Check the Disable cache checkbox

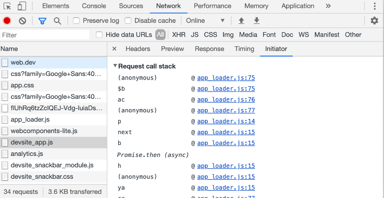[128, 21]
